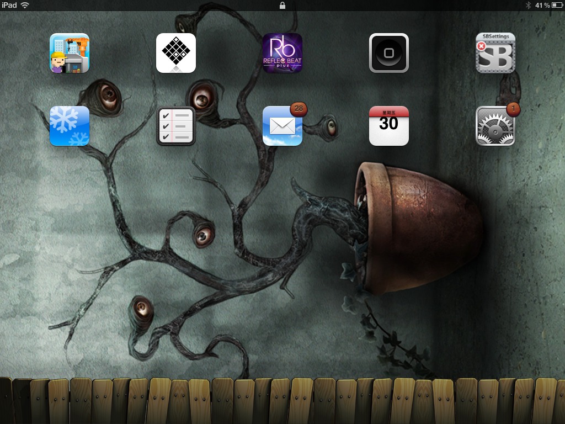Open the Reflec Beat plus app
Viewport: 565px width, 424px height.
(282, 53)
